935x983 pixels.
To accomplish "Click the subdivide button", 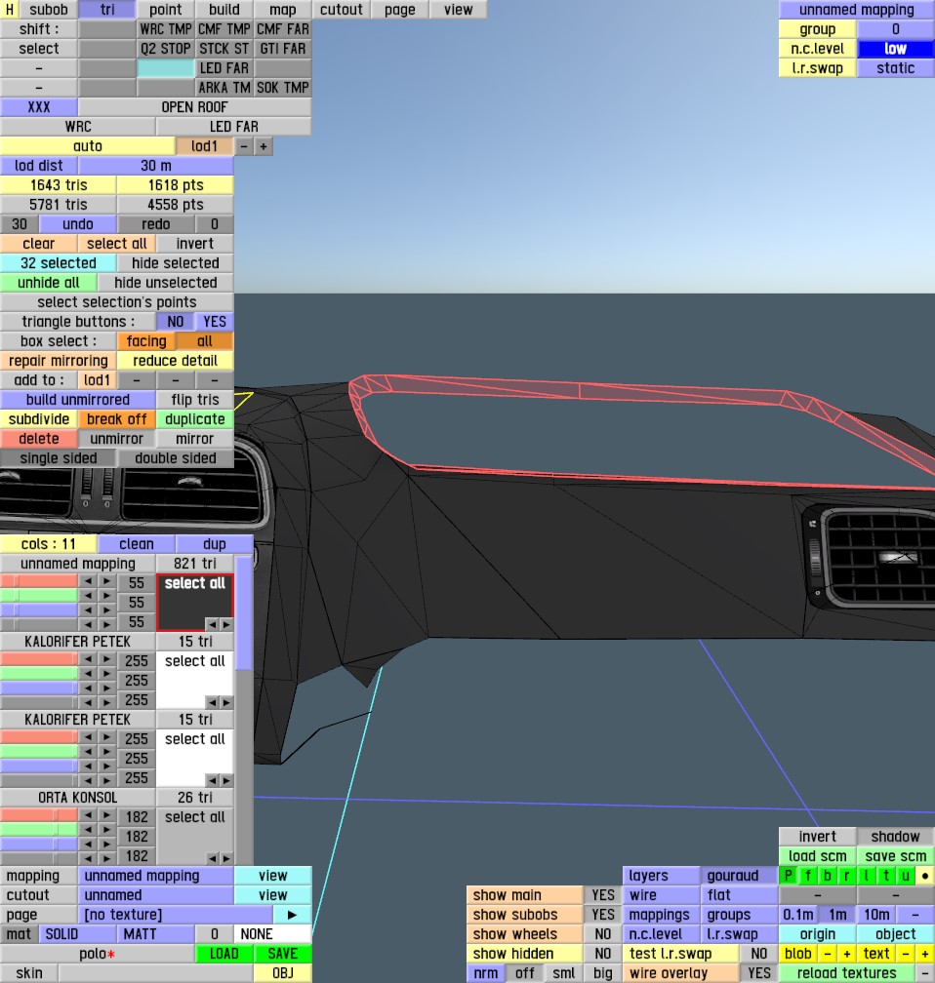I will point(39,418).
